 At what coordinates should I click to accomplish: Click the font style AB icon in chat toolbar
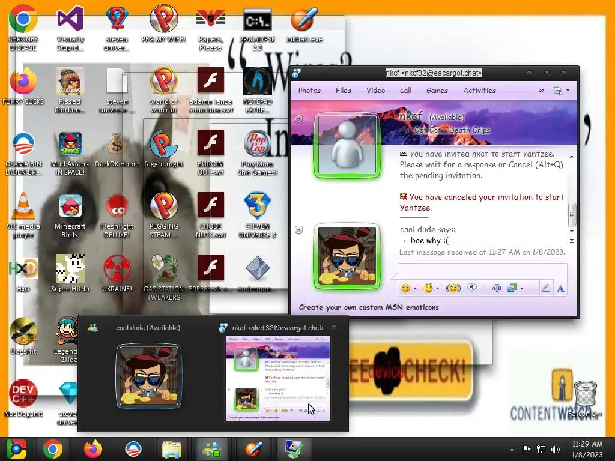pyautogui.click(x=497, y=288)
